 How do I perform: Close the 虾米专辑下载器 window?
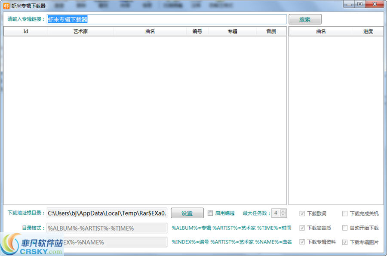click(375, 4)
